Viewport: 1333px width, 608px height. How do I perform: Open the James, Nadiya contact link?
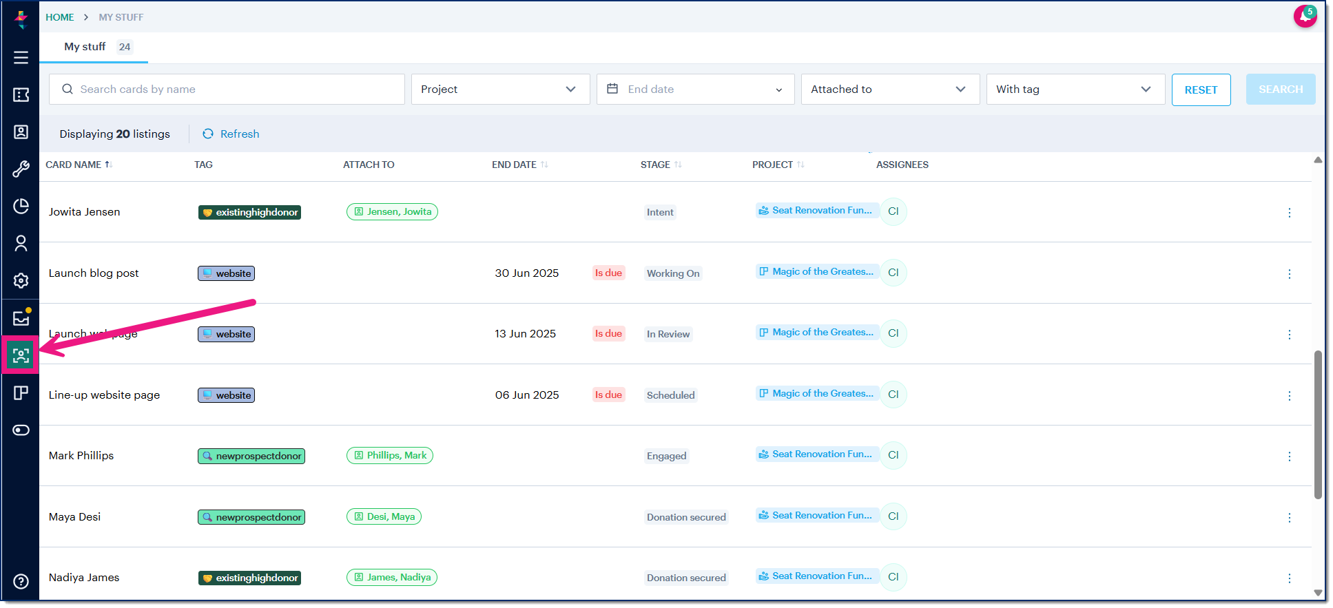[392, 577]
